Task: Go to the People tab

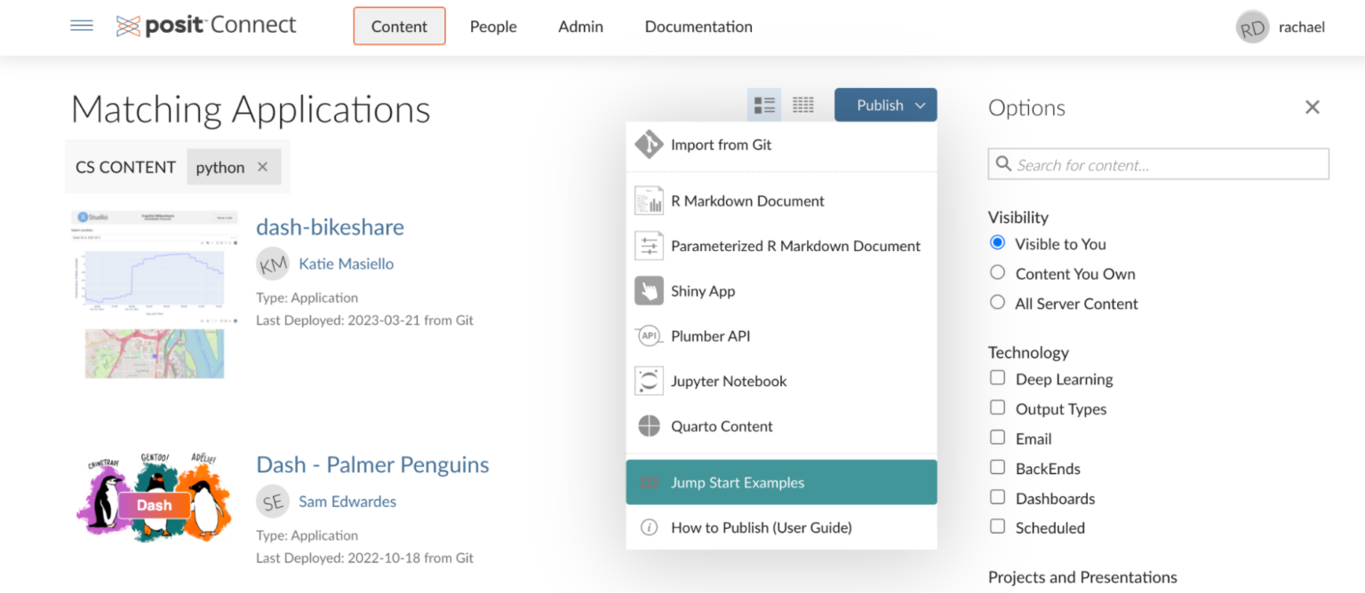Action: tap(493, 27)
